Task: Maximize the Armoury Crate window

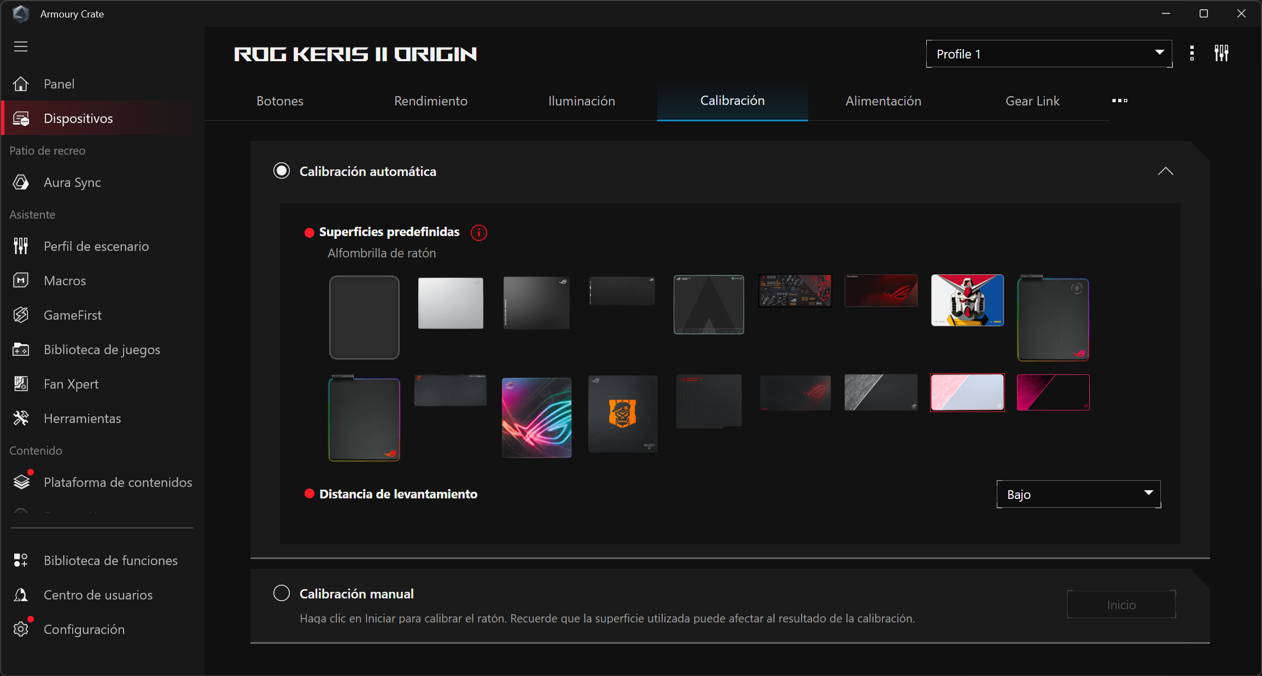Action: [x=1203, y=14]
